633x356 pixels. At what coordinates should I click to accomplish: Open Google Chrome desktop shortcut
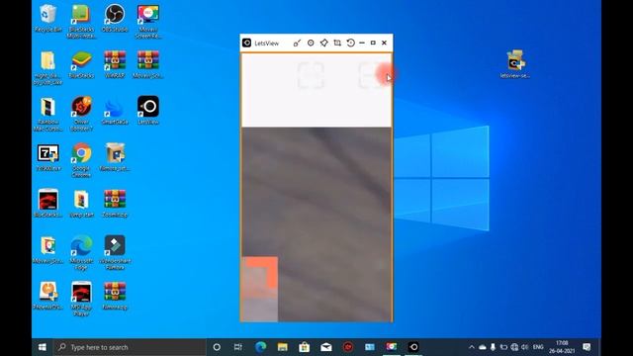(x=81, y=160)
